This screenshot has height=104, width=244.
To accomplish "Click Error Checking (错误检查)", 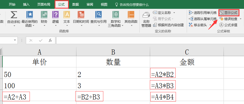I will tap(228, 19).
